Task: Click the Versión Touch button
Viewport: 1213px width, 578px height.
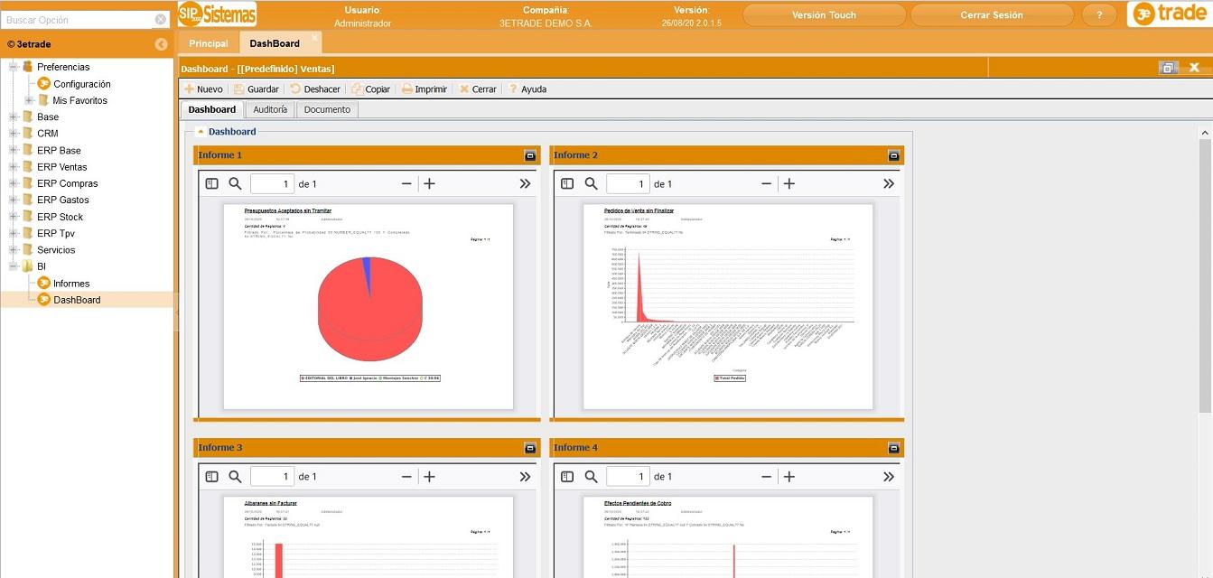Action: (x=823, y=15)
